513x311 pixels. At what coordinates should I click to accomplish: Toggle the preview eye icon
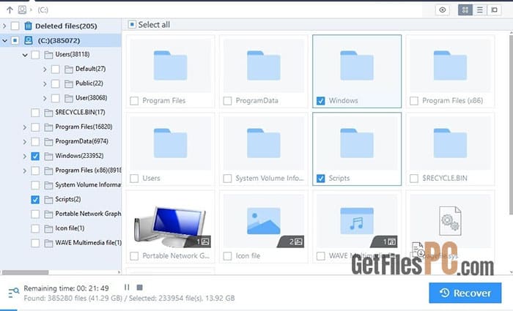point(443,10)
